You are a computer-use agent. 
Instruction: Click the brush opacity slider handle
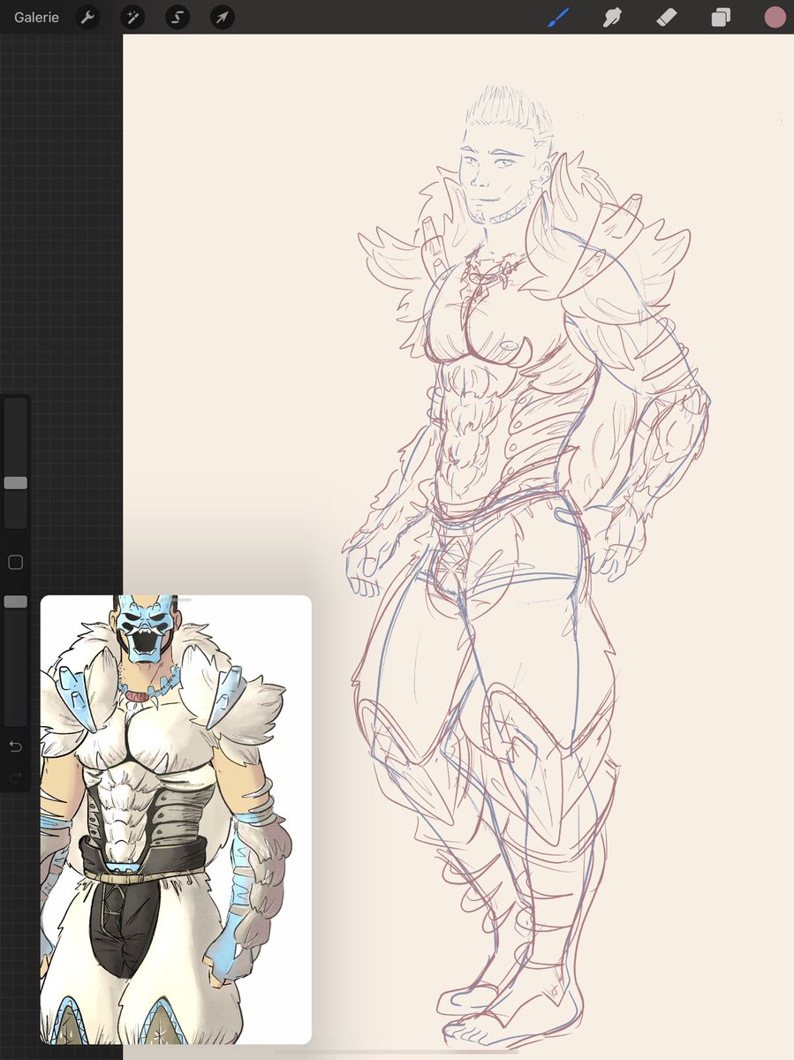(15, 602)
